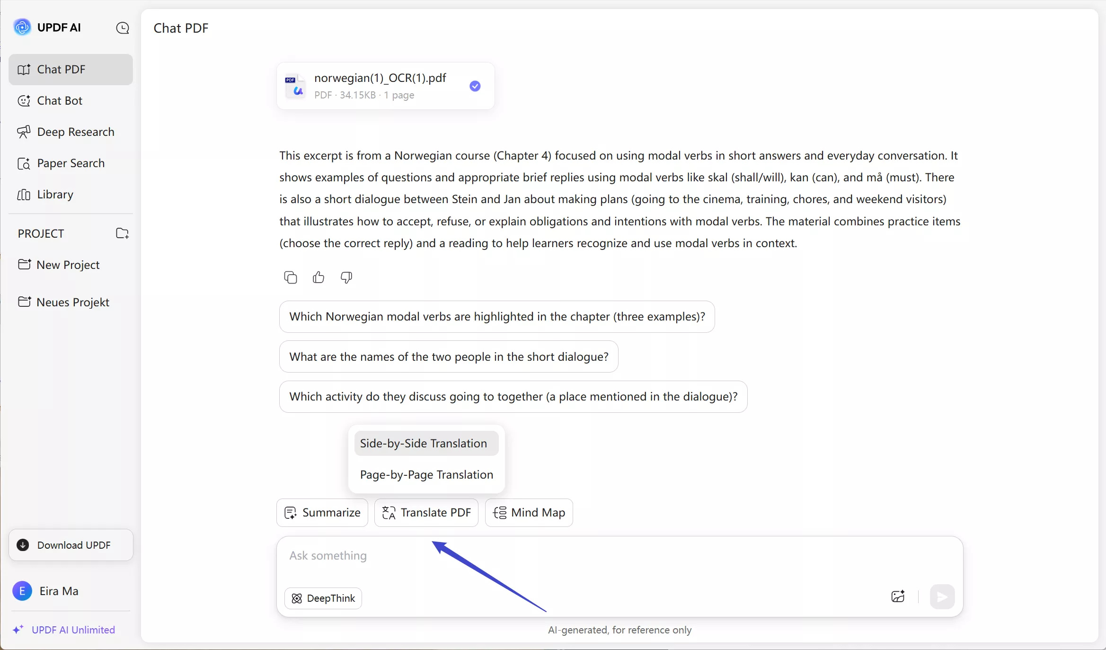Send the message

coord(941,597)
